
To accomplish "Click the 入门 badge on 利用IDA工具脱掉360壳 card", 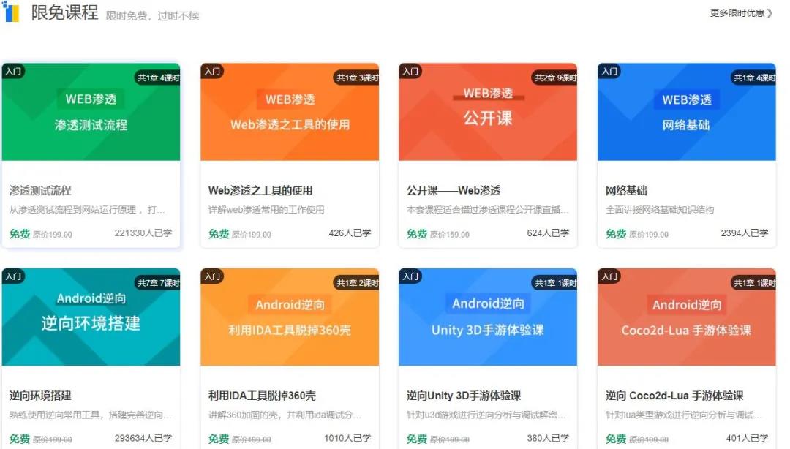I will [x=212, y=276].
